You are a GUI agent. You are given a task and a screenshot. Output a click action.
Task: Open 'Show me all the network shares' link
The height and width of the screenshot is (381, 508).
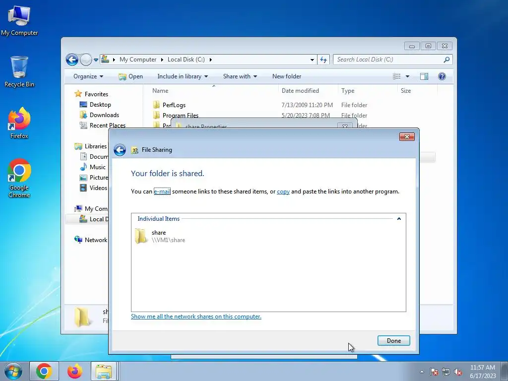click(196, 316)
